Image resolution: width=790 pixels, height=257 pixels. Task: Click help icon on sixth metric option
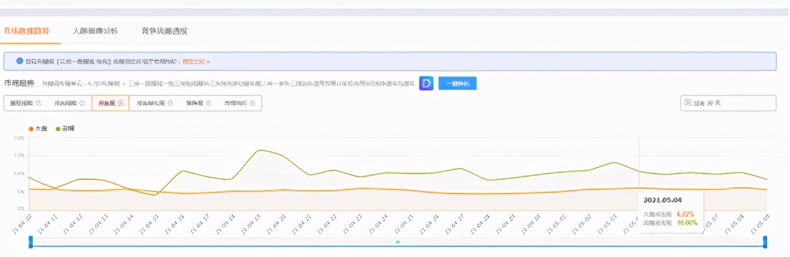coord(253,104)
